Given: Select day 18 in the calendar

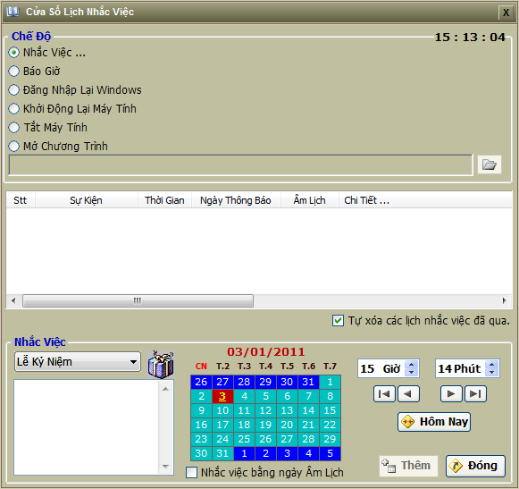Looking at the screenshot, I should [244, 425].
